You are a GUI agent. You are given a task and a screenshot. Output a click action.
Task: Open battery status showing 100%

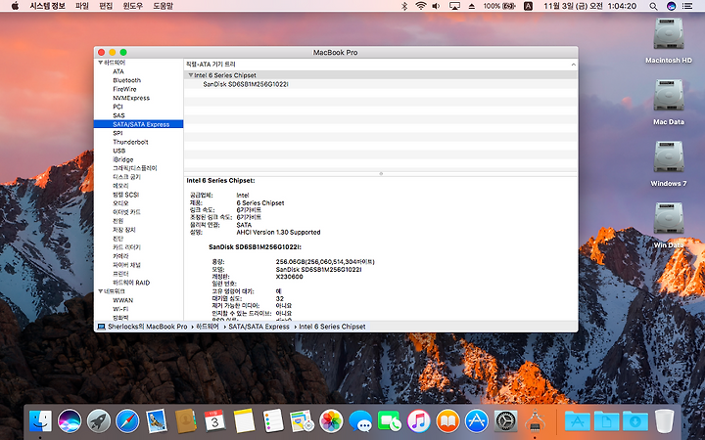tap(499, 6)
